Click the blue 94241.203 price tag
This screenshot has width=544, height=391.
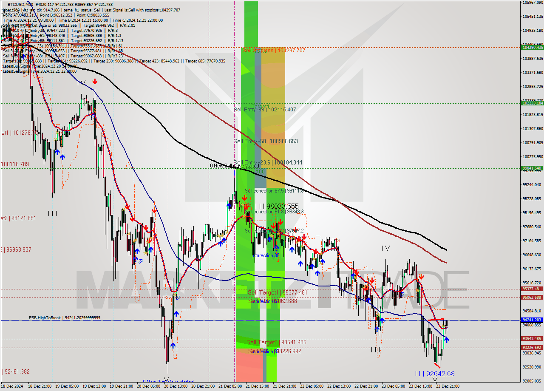coord(532,320)
